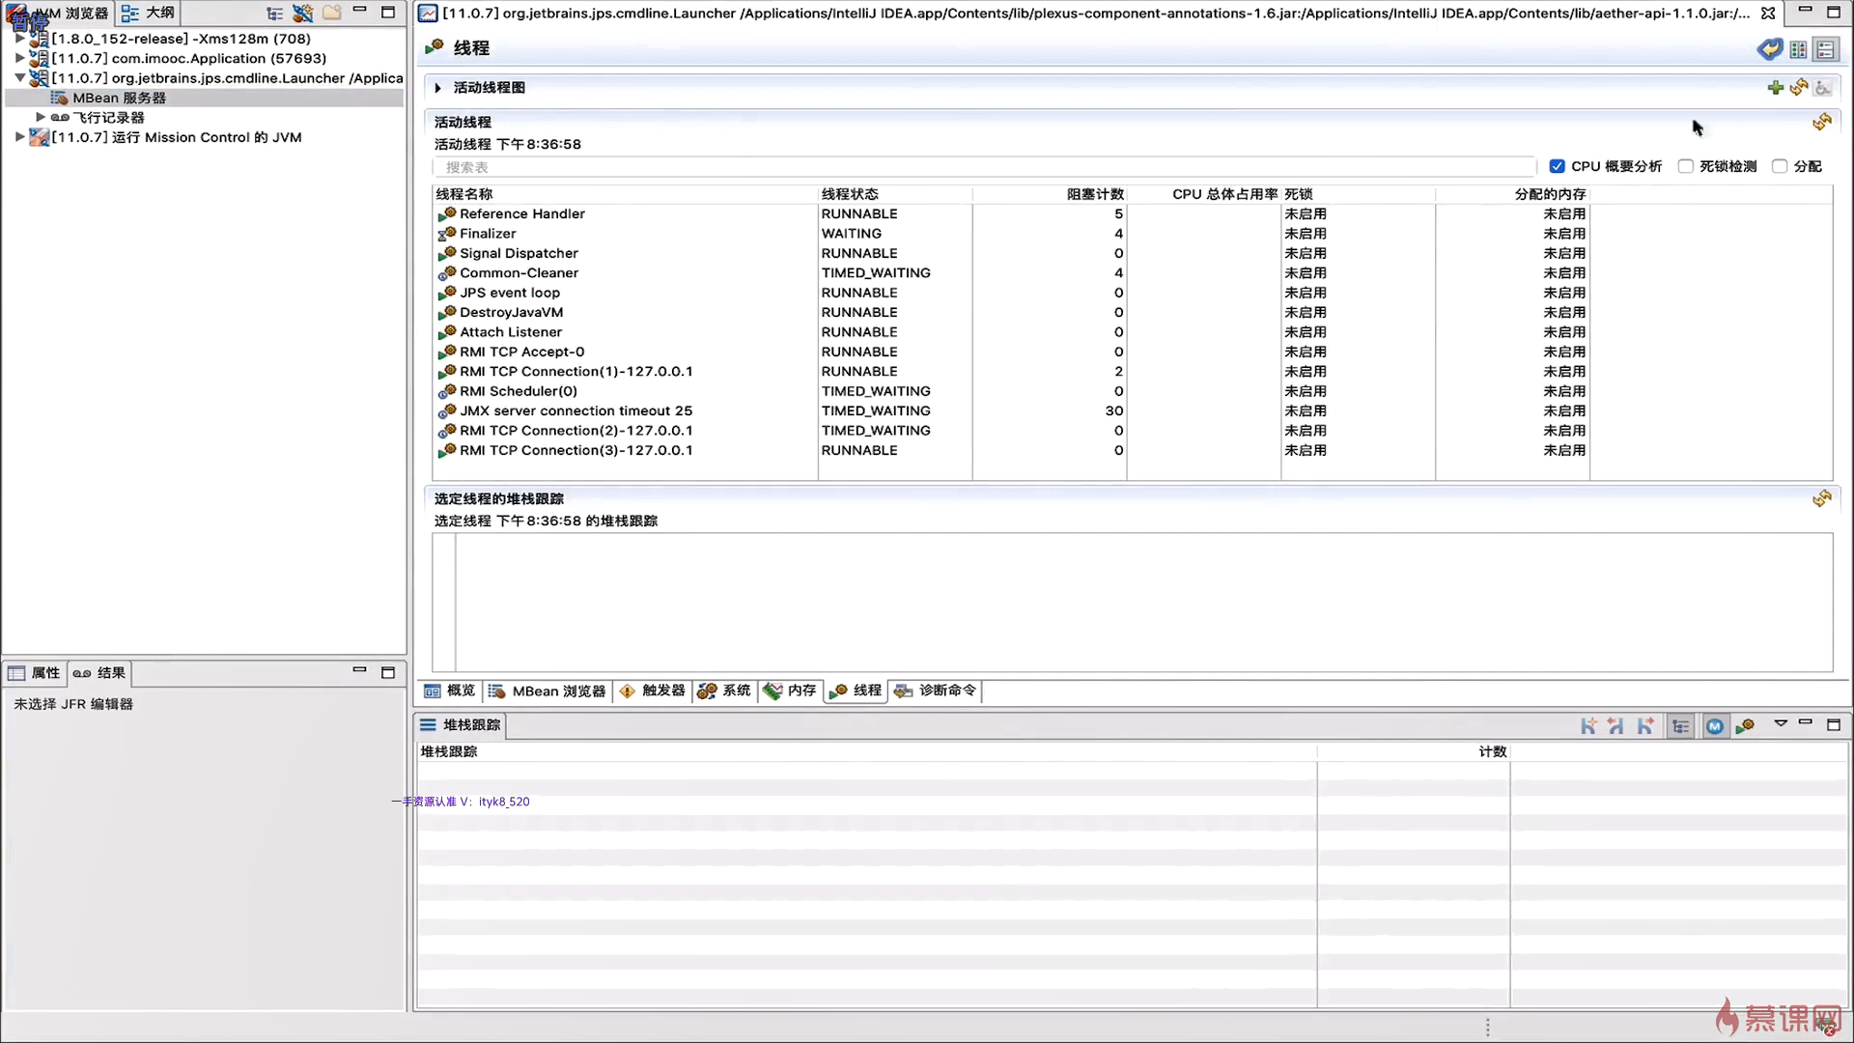1854x1043 pixels.
Task: Click refresh arrows in stack trace section header
Action: pyautogui.click(x=1822, y=498)
